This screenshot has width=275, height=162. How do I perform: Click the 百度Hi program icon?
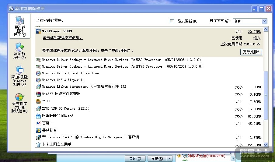pos(38,123)
